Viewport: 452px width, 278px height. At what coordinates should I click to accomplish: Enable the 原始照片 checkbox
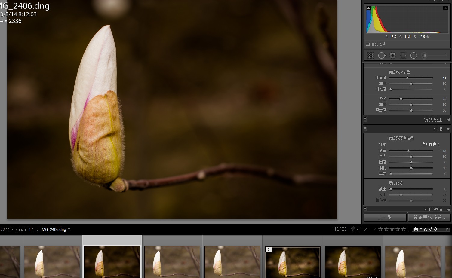point(367,44)
